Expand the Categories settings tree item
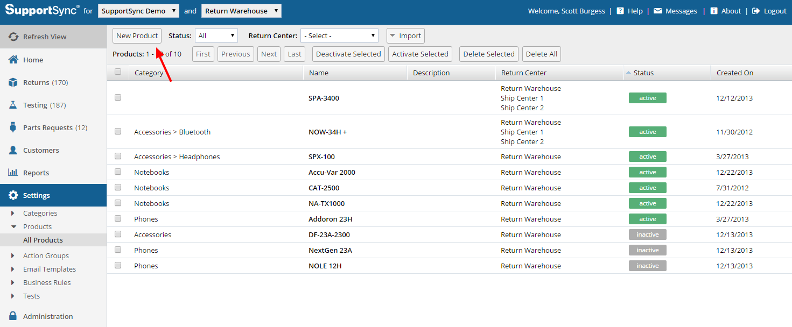Viewport: 792px width, 327px height. click(x=13, y=213)
